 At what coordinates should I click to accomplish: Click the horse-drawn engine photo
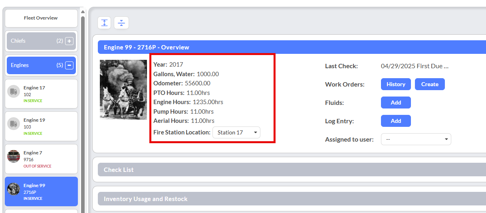[123, 90]
